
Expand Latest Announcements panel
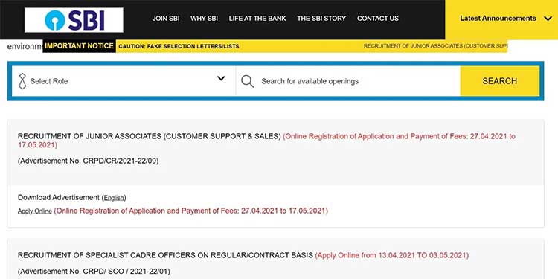tap(501, 19)
